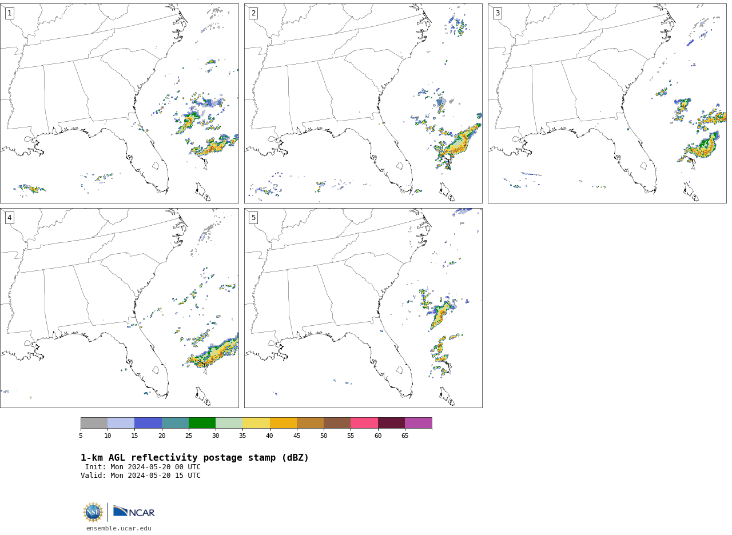Click the yellow 35-40 dBZ swatch
Image resolution: width=732 pixels, height=535 pixels.
click(256, 423)
